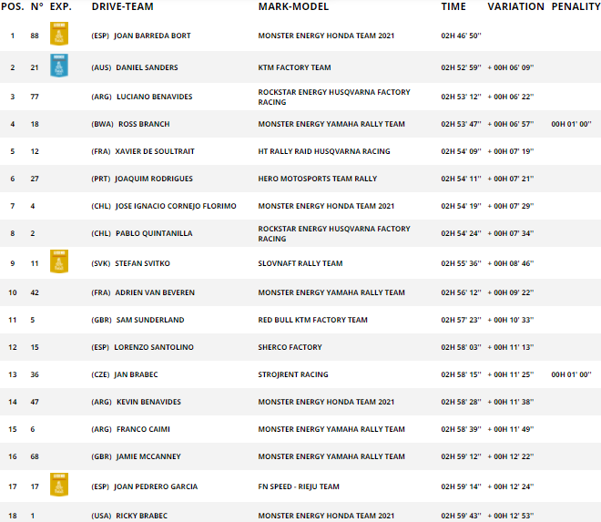The image size is (601, 522).
Task: Click rider name XAVIER DE SOULTRAIT
Action: 155,151
